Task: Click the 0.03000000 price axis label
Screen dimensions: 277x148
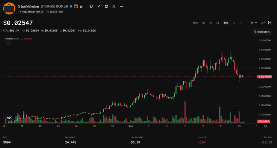Action: (x=265, y=68)
